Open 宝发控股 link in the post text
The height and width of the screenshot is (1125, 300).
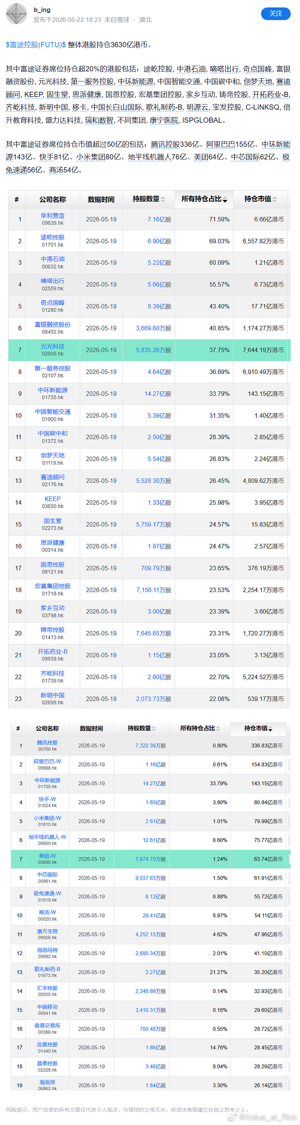tap(227, 107)
